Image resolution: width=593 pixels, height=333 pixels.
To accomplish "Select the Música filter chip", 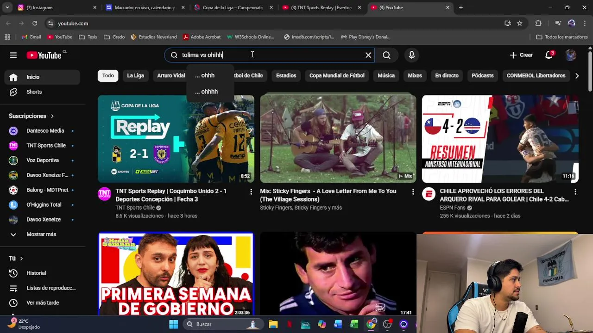I will point(386,75).
